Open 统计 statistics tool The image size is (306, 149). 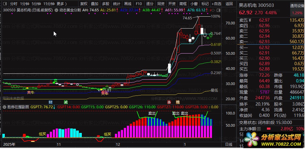[x=117, y=4]
